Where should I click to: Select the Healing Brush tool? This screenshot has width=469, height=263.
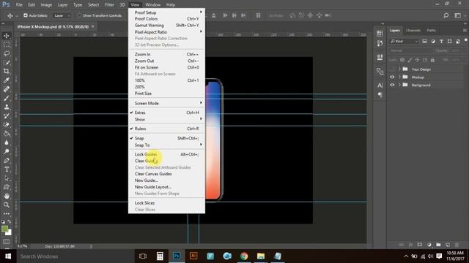pyautogui.click(x=7, y=89)
